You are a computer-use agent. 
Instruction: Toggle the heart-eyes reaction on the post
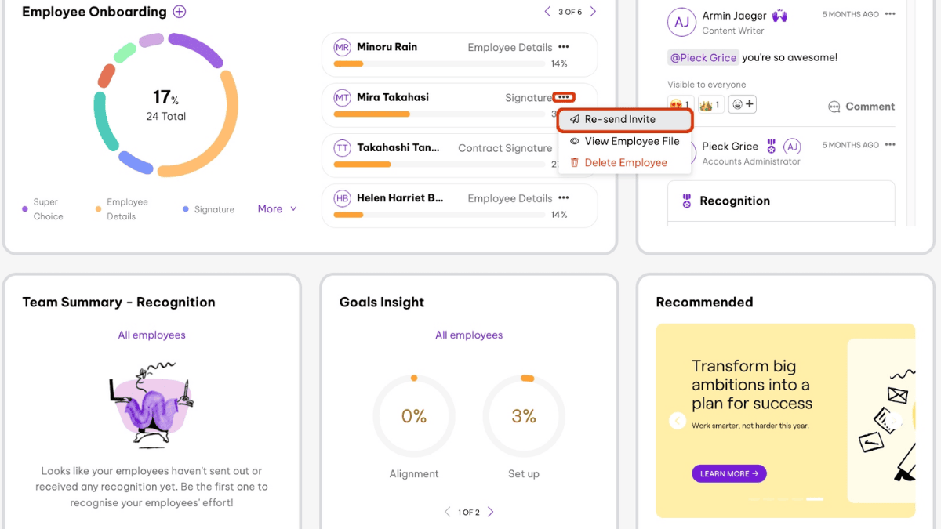tap(678, 103)
